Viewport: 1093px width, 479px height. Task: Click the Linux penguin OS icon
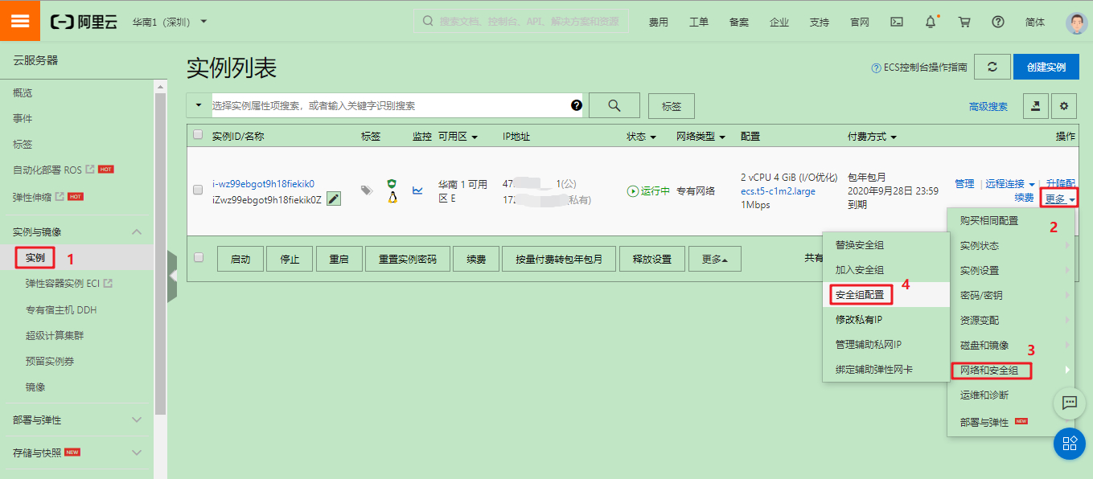392,197
